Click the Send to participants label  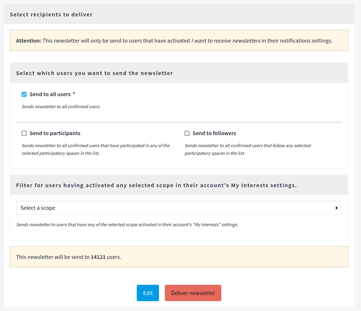pos(55,133)
